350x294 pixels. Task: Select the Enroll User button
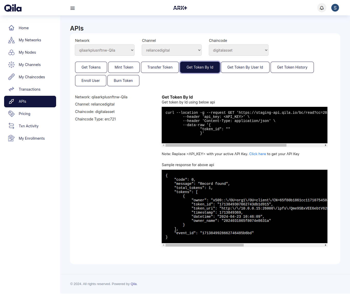[x=91, y=81]
